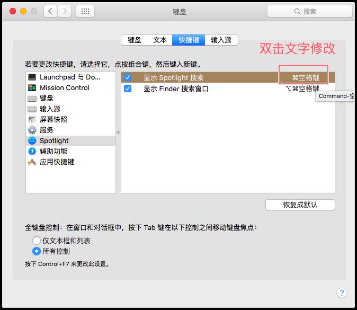Select the 服务 gear icon
357x310 pixels.
pos(32,130)
